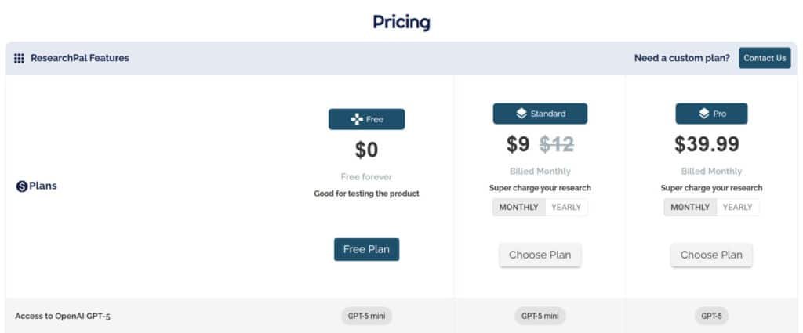Click the GPT-5 pill in Pro column
Screen dimensions: 803x333
711,317
